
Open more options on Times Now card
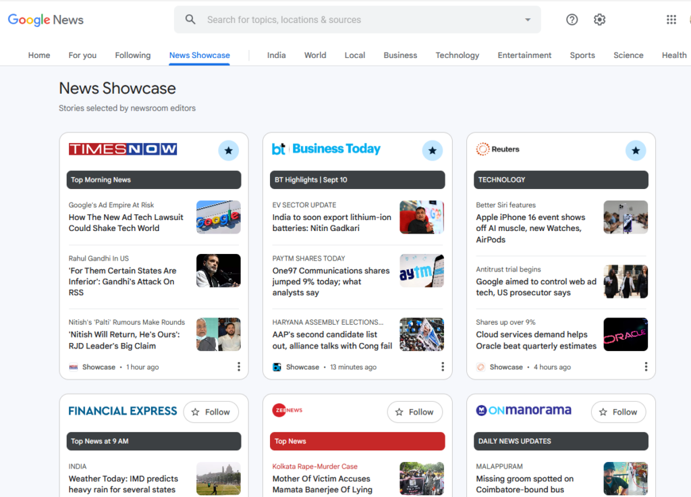[x=239, y=367]
